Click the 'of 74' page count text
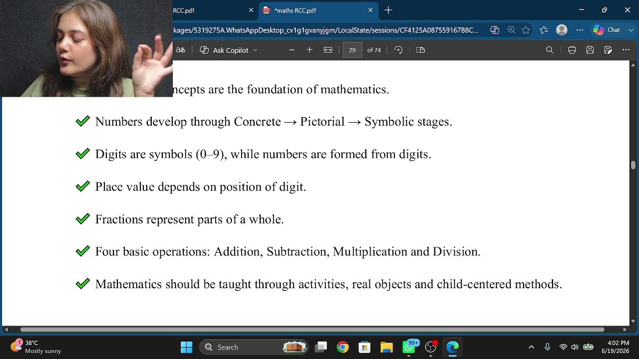 coord(374,50)
